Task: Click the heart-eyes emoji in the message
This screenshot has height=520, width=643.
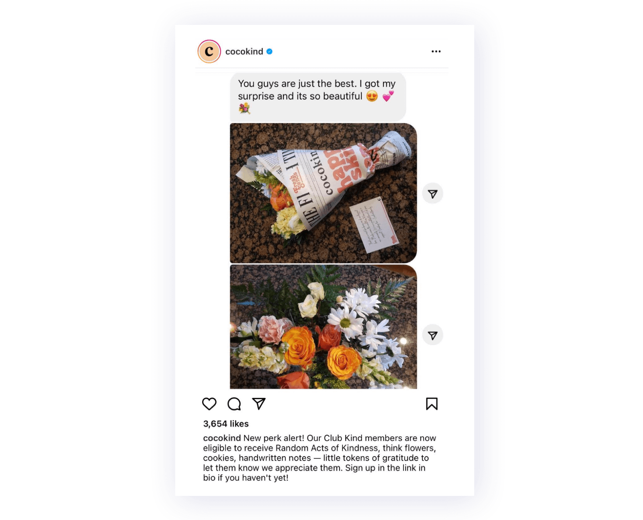Action: point(372,96)
